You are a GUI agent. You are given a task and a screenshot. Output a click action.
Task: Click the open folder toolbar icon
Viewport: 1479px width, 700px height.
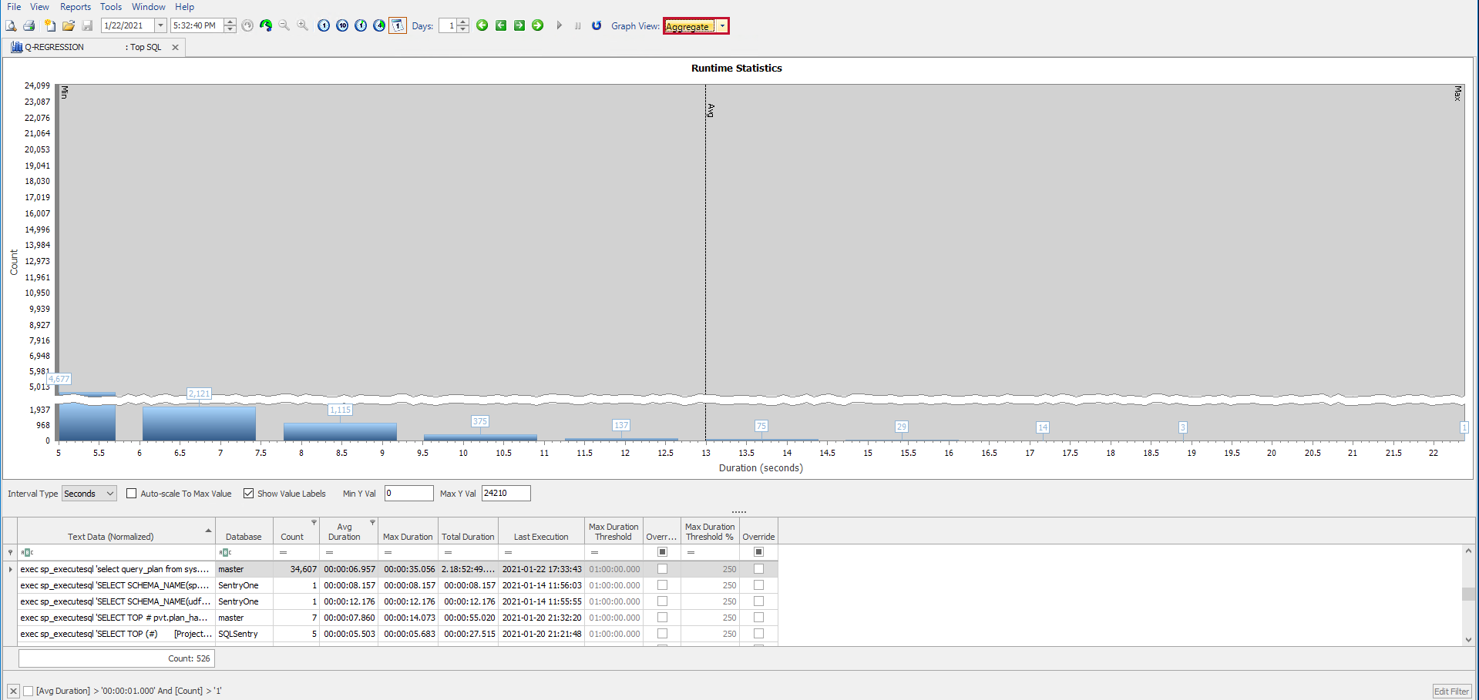tap(69, 25)
